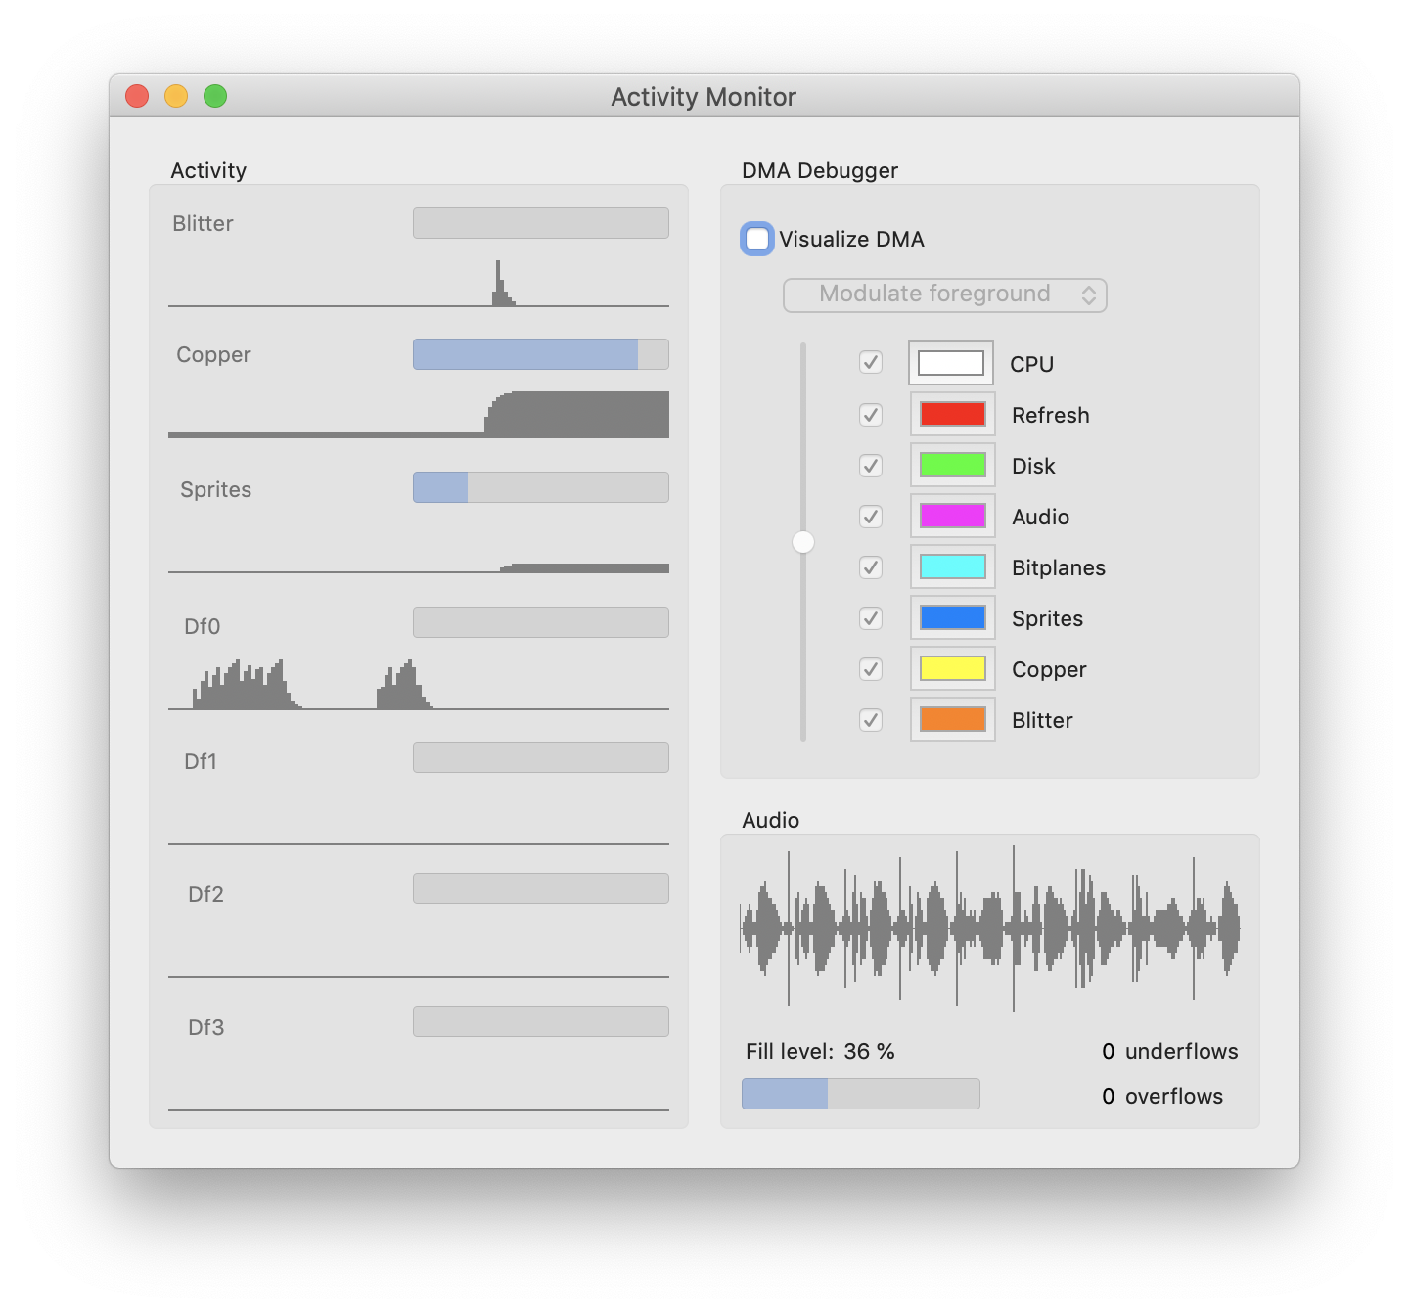Click the Copper activity level bar
The width and height of the screenshot is (1409, 1313).
541,354
